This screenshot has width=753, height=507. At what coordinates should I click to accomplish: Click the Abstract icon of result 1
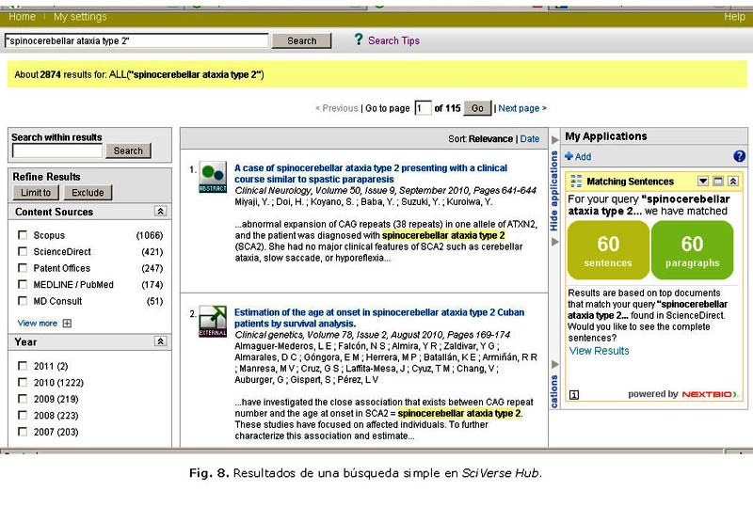(x=213, y=177)
